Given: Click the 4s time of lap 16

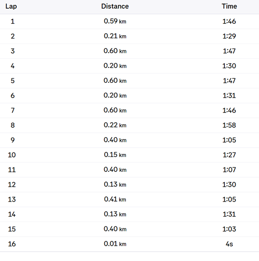Looking at the screenshot, I should tap(229, 244).
